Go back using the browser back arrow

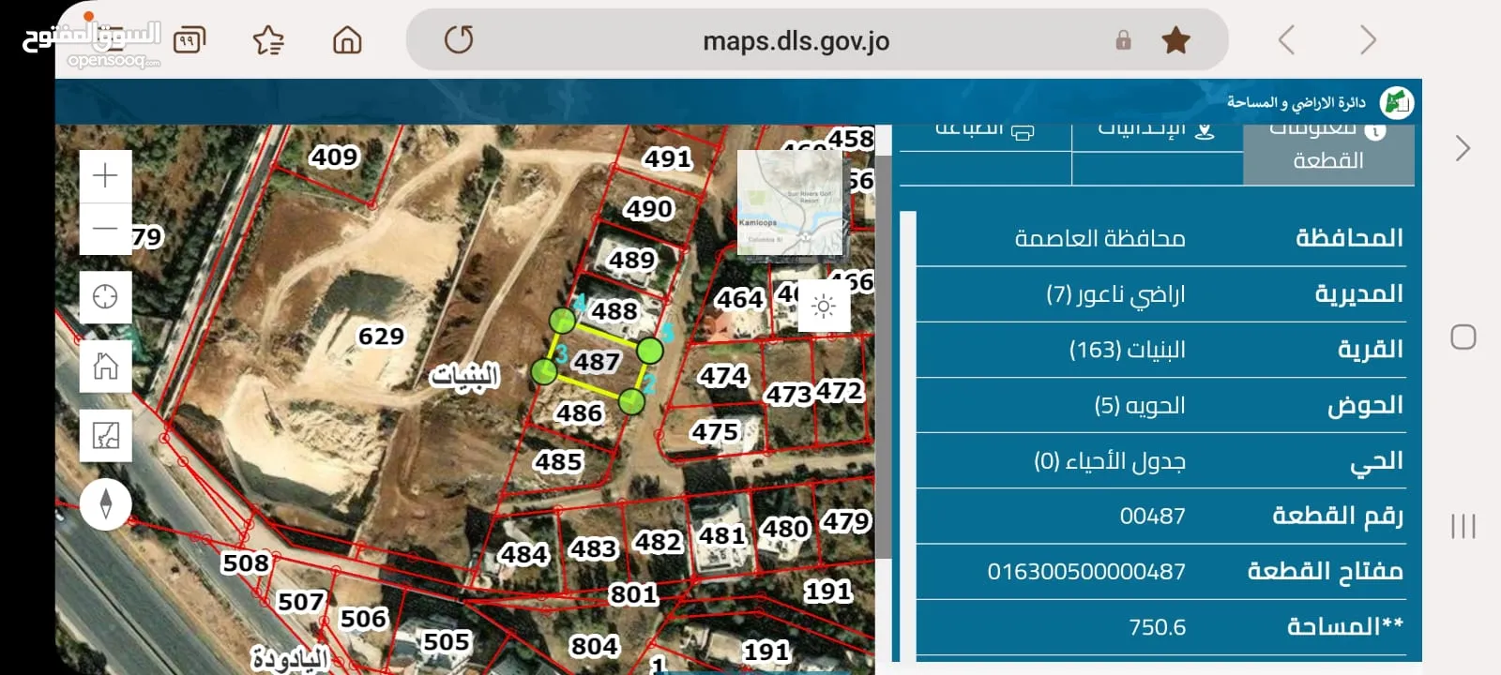1286,39
